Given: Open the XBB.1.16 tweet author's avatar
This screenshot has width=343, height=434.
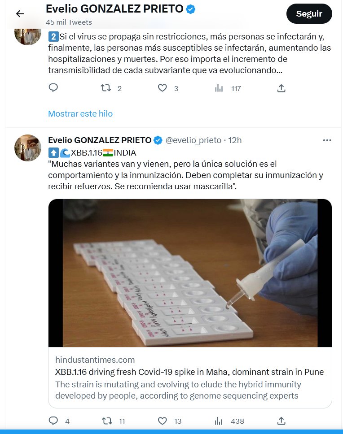Looking at the screenshot, I should 28,148.
